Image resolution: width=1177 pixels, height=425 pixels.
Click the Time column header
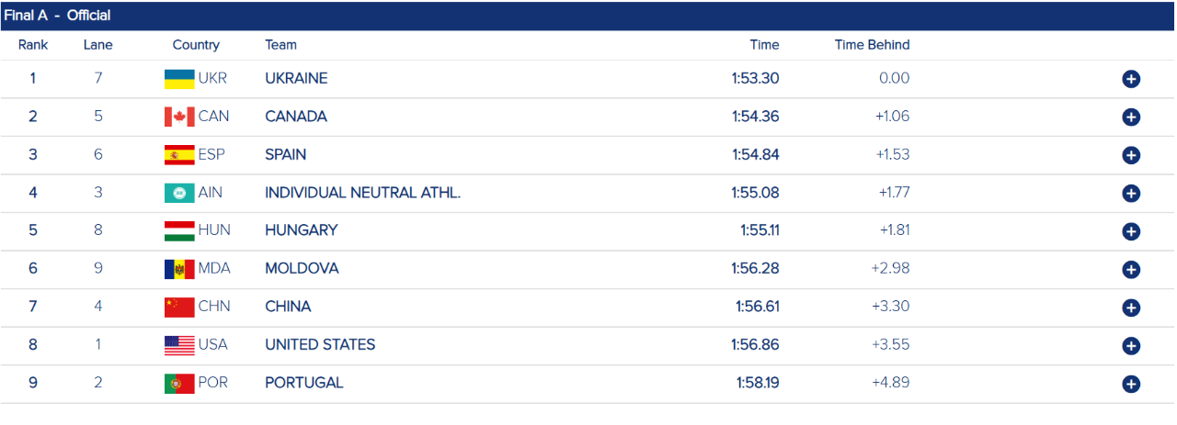[764, 45]
